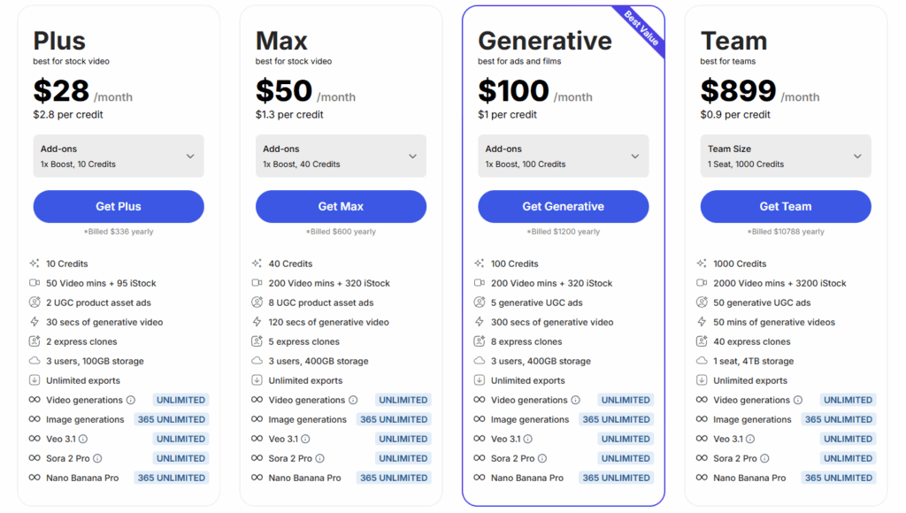Click the infinity icon next to Image generations in Generative

coord(480,419)
